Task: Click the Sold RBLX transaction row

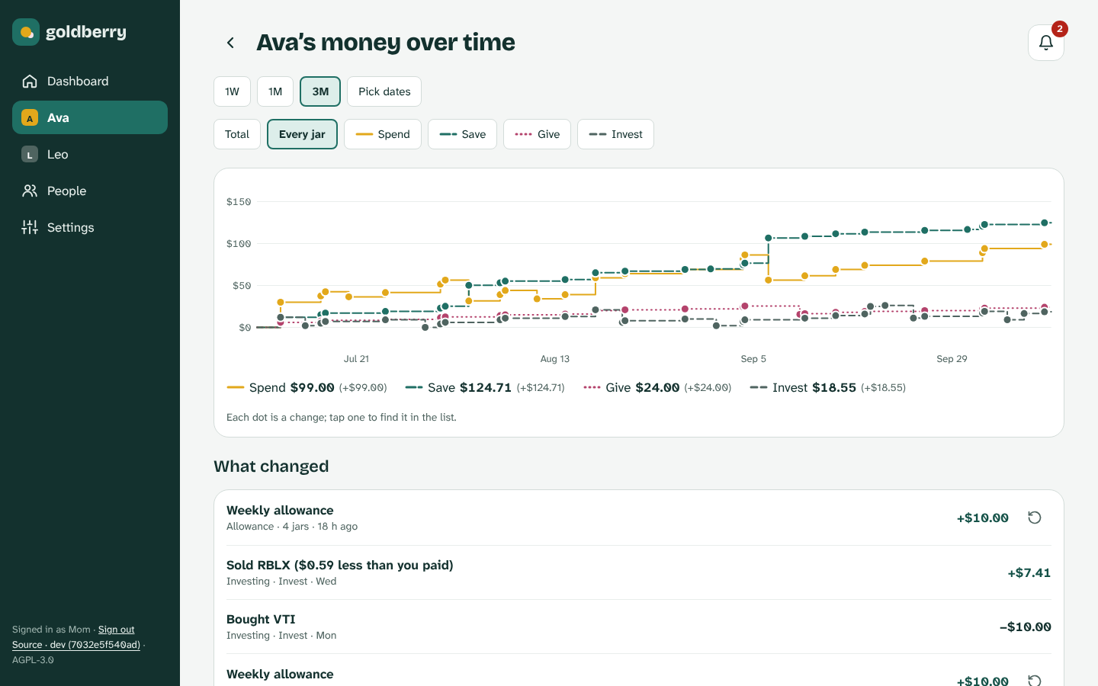Action: tap(639, 572)
